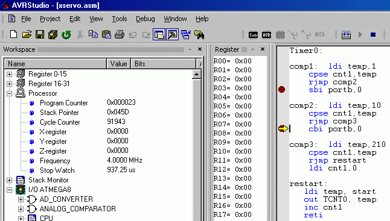The height and width of the screenshot is (221, 390).
Task: Expand the ANALOG_COMPARATOR node
Action: (x=21, y=209)
